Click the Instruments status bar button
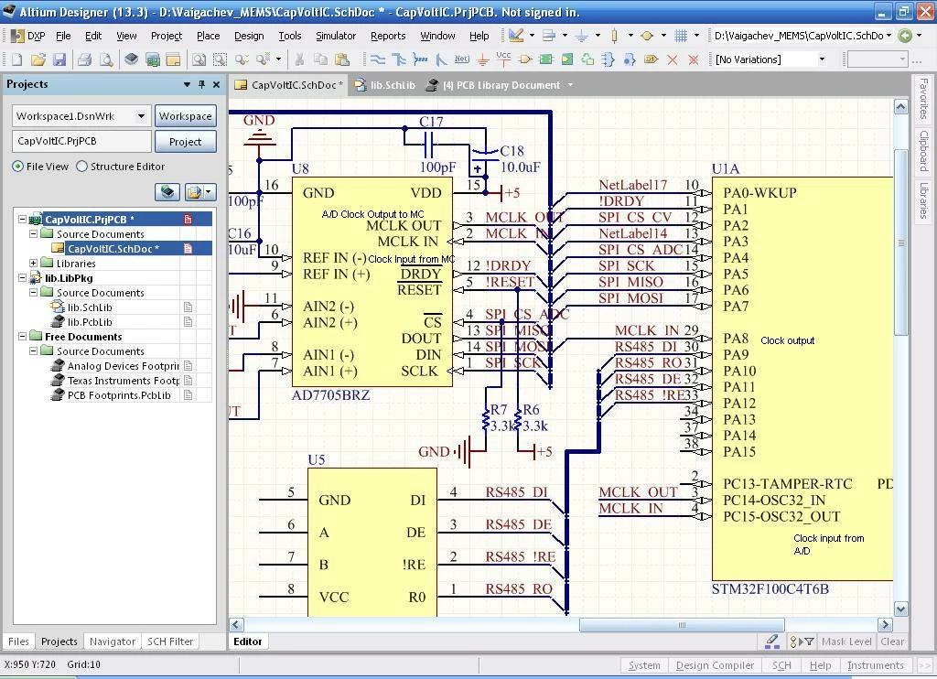 [x=876, y=665]
